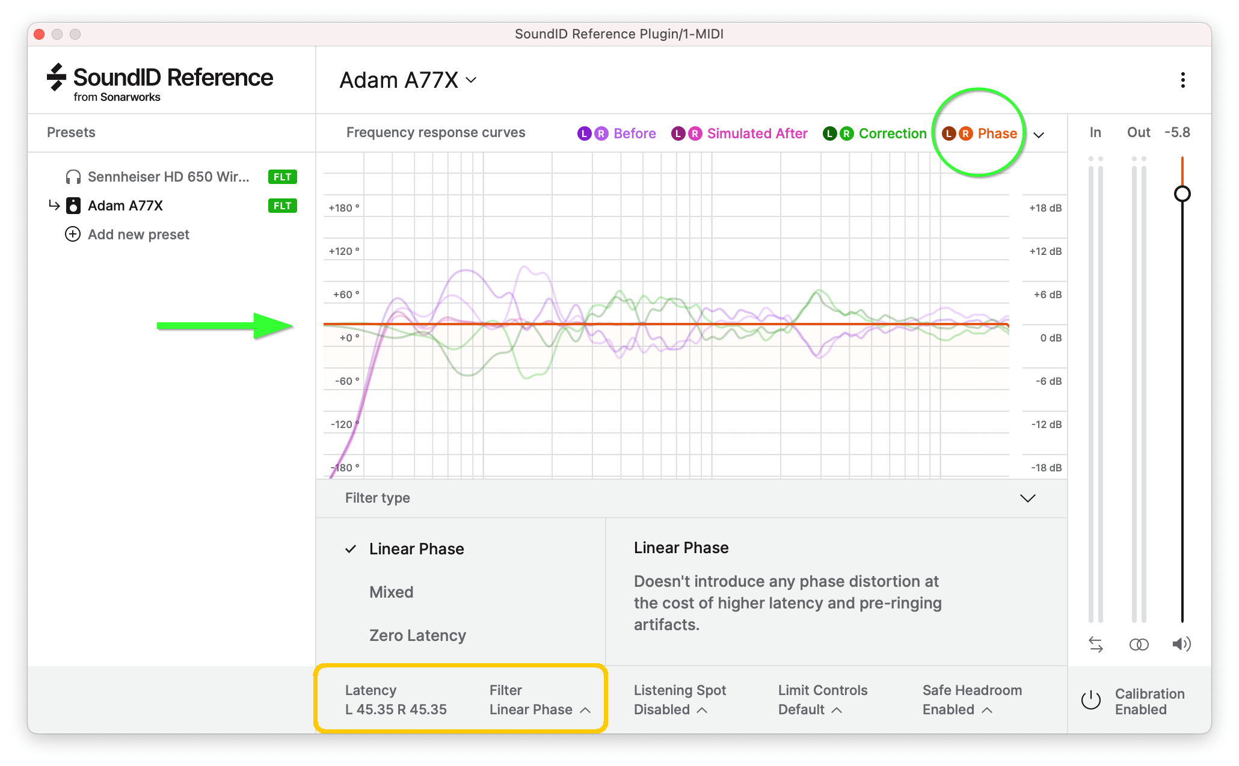Click the mono overlapping circles icon
This screenshot has height=766, width=1239.
[1139, 645]
